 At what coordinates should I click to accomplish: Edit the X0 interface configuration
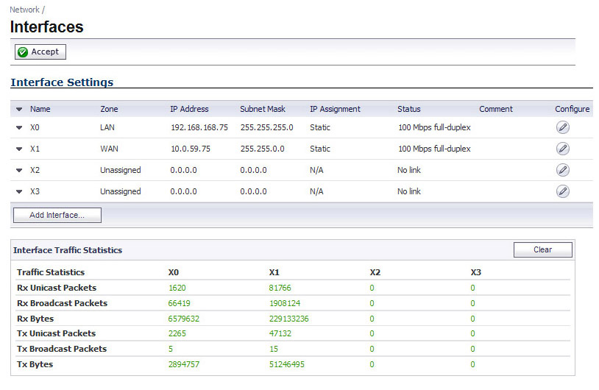[x=563, y=127]
